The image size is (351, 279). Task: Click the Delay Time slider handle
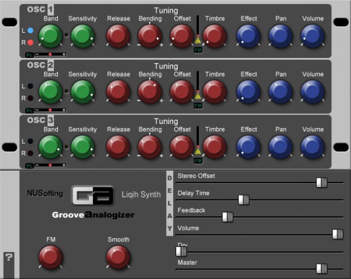click(244, 200)
